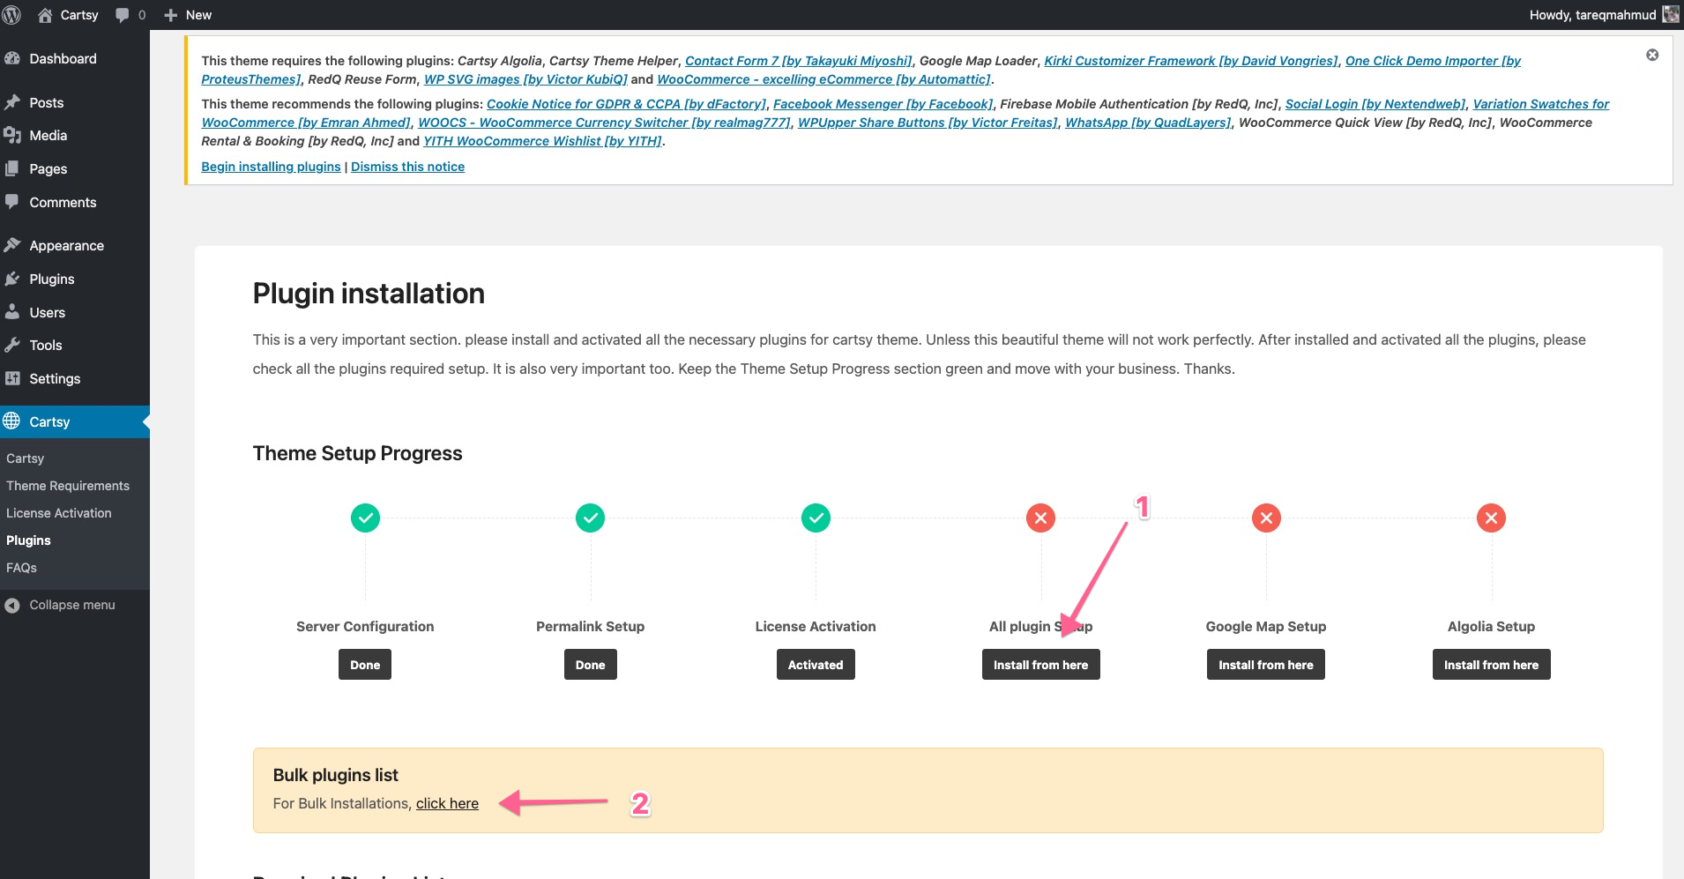Click the All plugin Setup red X icon
The height and width of the screenshot is (879, 1684).
1041,518
